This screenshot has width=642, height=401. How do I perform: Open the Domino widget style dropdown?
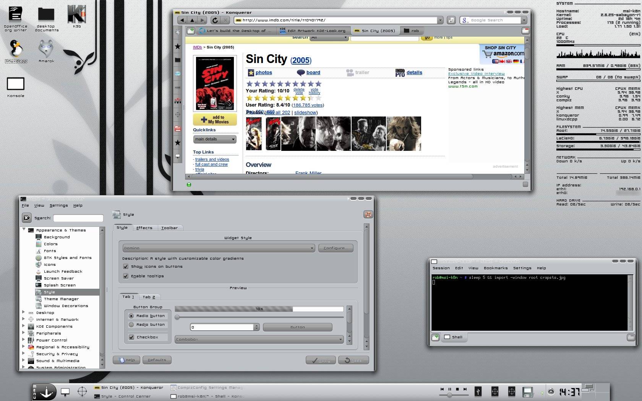pyautogui.click(x=219, y=248)
